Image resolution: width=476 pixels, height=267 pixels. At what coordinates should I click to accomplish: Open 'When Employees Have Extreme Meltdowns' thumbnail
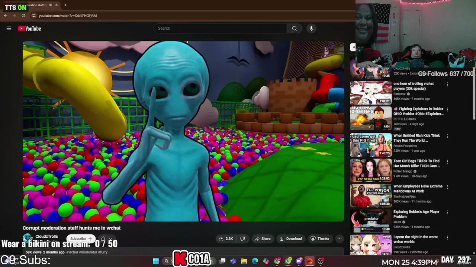click(371, 195)
